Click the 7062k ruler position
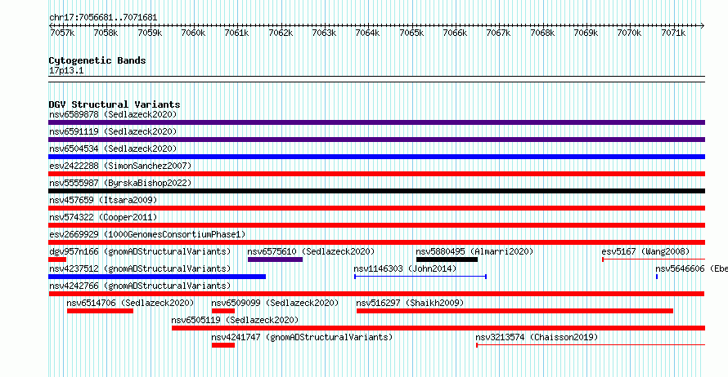 click(x=281, y=33)
